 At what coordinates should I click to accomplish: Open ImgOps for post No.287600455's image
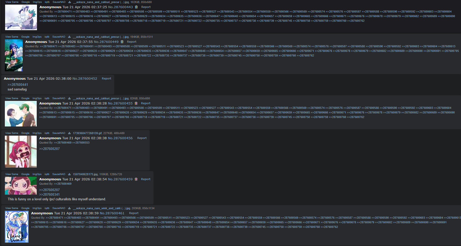(37, 98)
